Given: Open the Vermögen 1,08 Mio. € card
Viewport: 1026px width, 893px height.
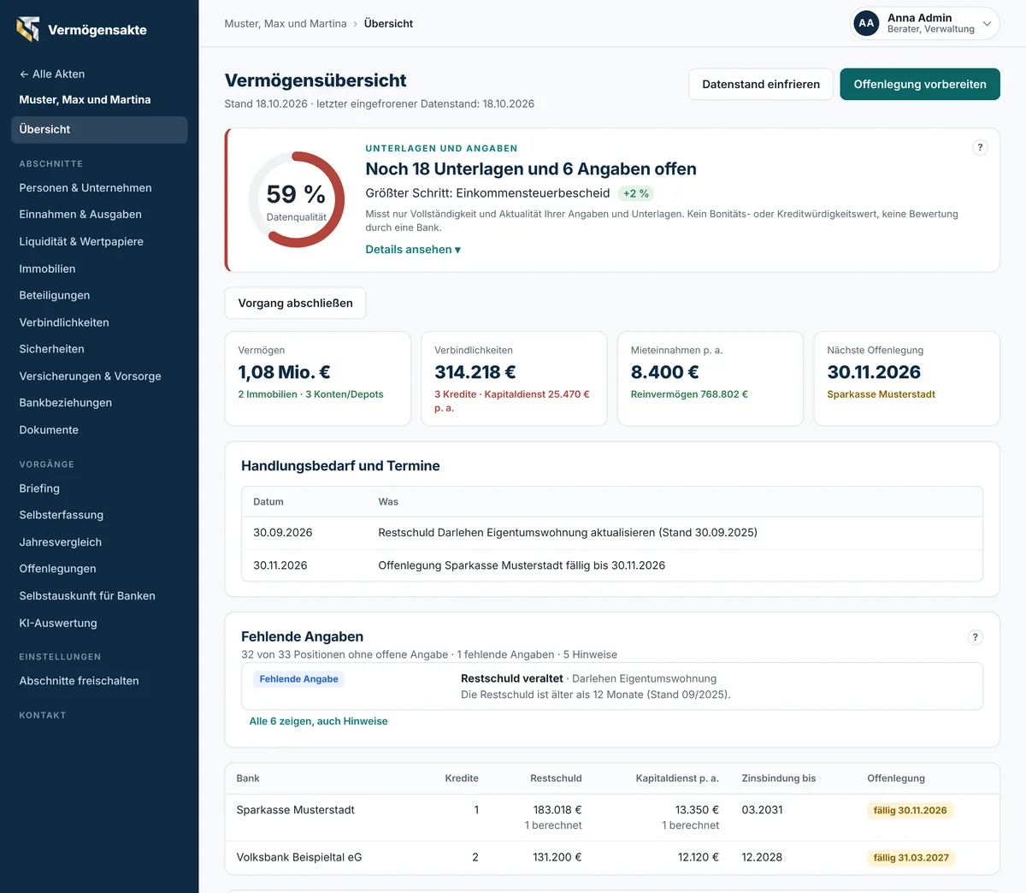Looking at the screenshot, I should pyautogui.click(x=318, y=379).
